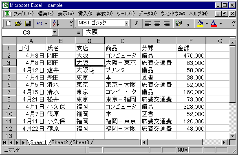Click the New workbook icon

pos(9,24)
